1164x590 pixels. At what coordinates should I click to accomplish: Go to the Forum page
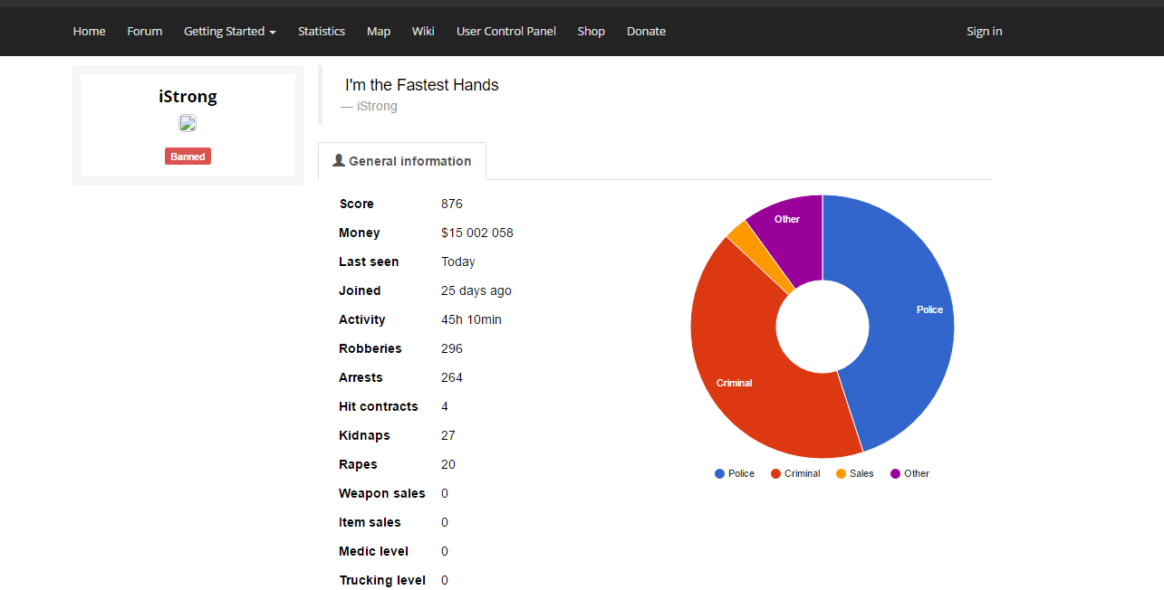tap(145, 31)
